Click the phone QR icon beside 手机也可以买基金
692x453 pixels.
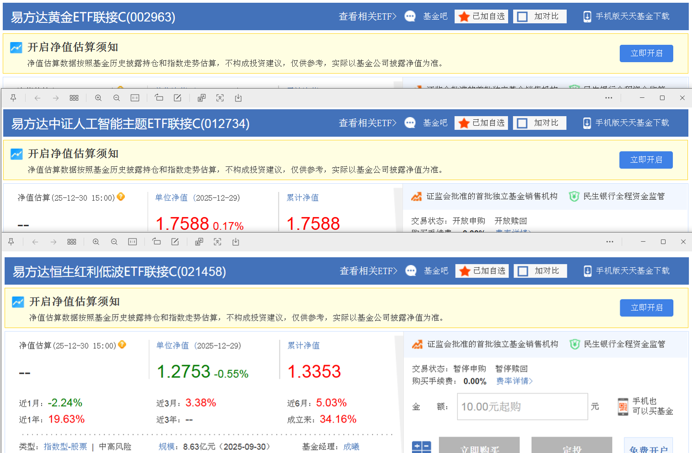(x=623, y=406)
